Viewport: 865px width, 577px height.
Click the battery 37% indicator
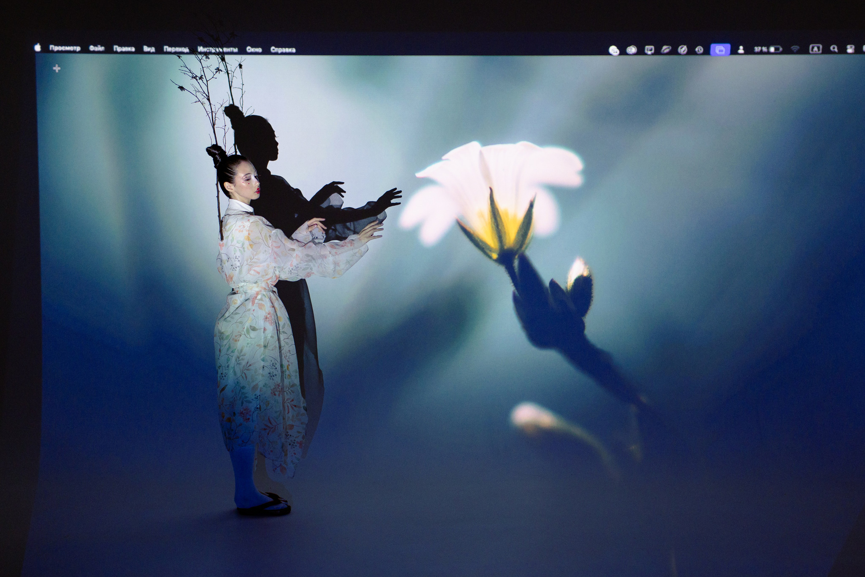point(768,49)
